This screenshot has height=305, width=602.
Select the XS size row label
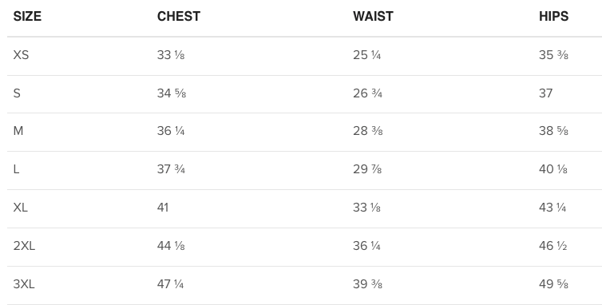[x=21, y=55]
